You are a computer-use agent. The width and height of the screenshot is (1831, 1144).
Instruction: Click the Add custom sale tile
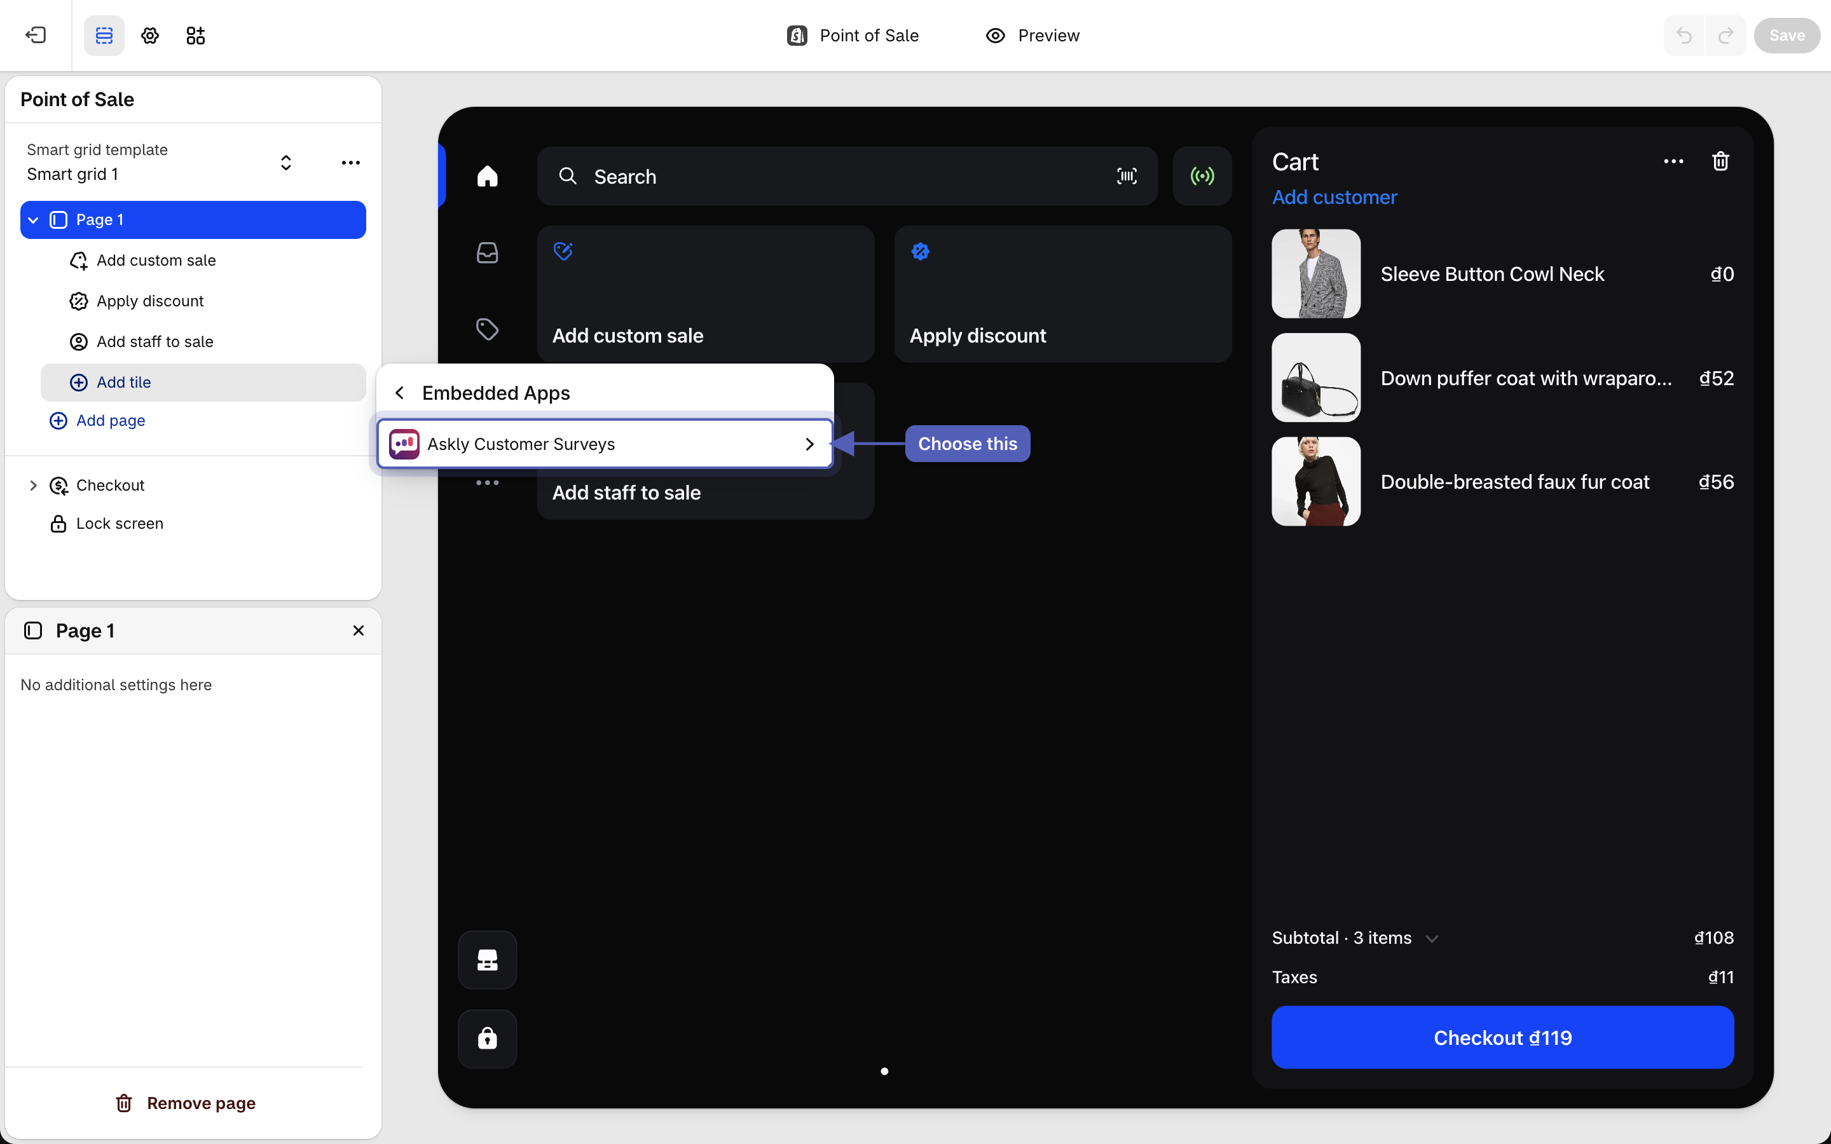coord(706,294)
